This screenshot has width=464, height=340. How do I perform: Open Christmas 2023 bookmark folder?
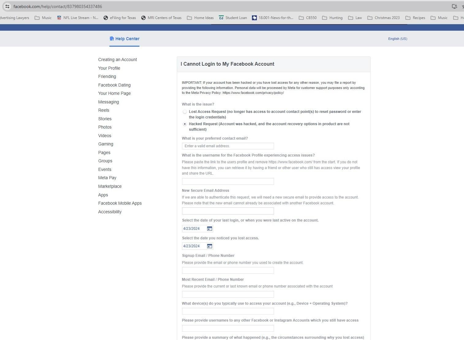pyautogui.click(x=383, y=18)
